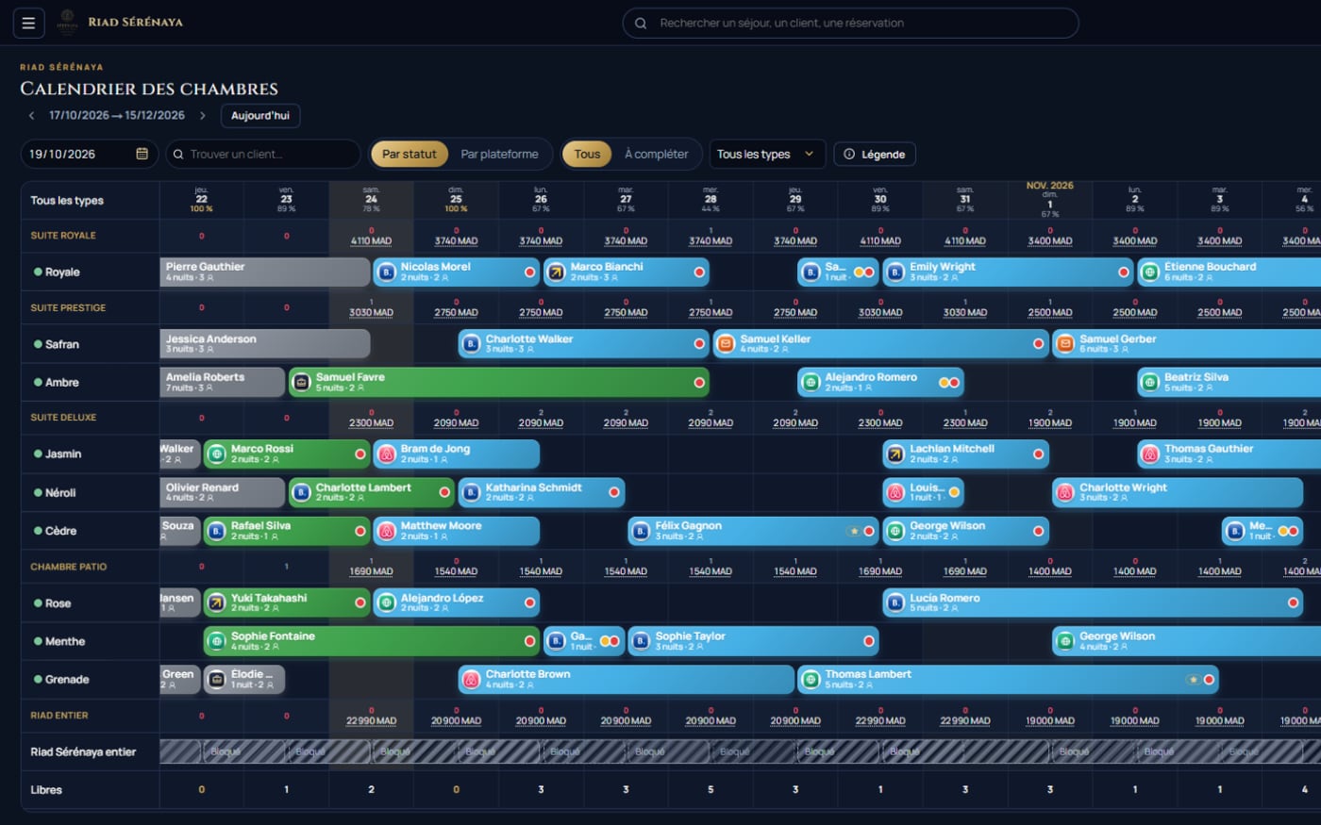Screen dimensions: 1321x825
Task: Click the star badge on Thomas Lambert's reservation
Action: [1194, 680]
